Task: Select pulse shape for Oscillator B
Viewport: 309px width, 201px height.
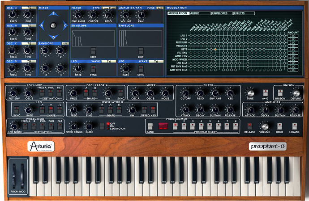Action: coord(119,109)
